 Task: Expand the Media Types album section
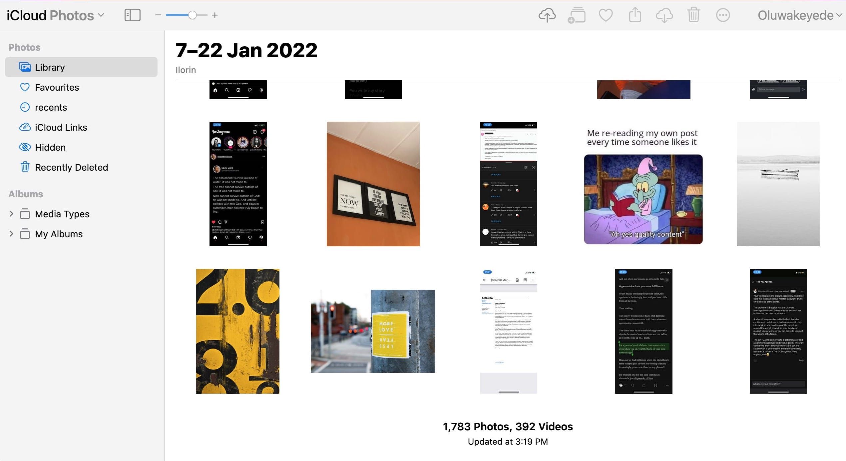[x=11, y=214]
